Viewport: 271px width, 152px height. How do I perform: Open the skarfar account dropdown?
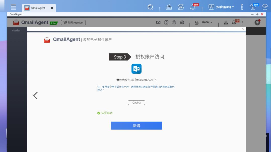[x=205, y=22]
